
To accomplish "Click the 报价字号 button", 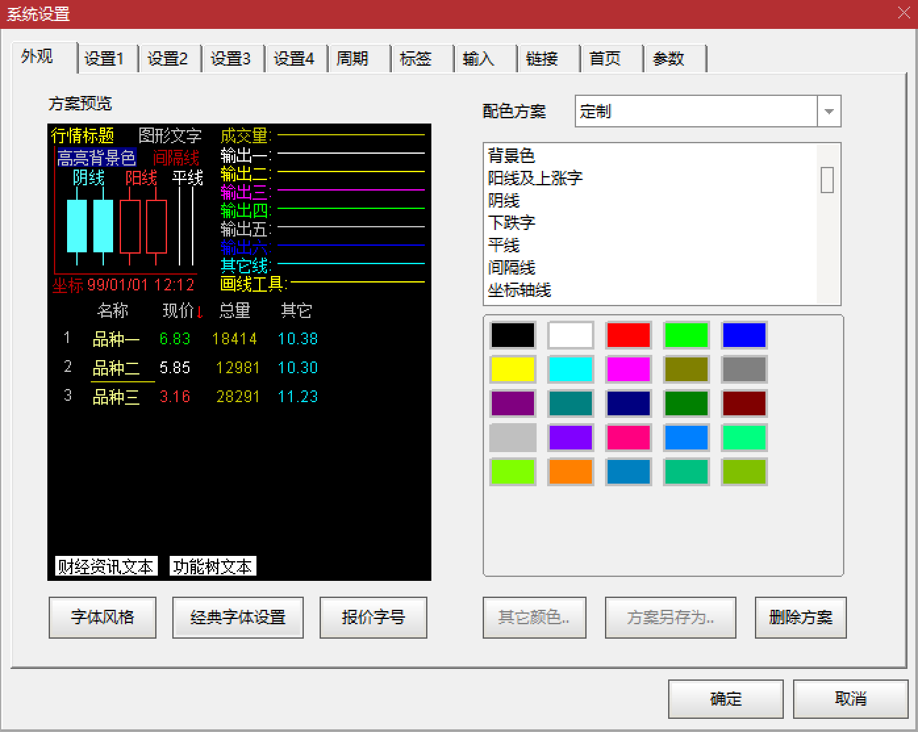I will pyautogui.click(x=374, y=618).
